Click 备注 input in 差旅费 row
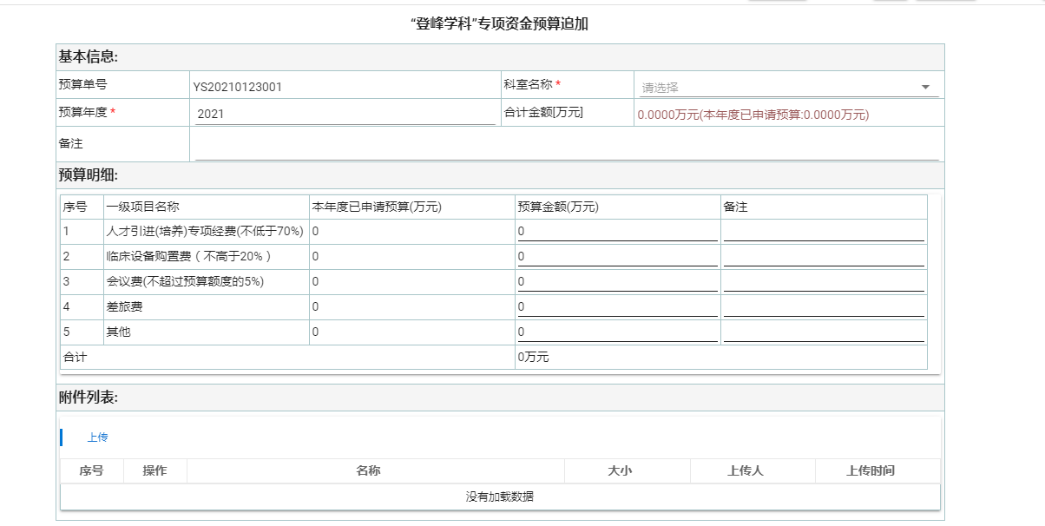This screenshot has width=1045, height=526. pos(823,307)
